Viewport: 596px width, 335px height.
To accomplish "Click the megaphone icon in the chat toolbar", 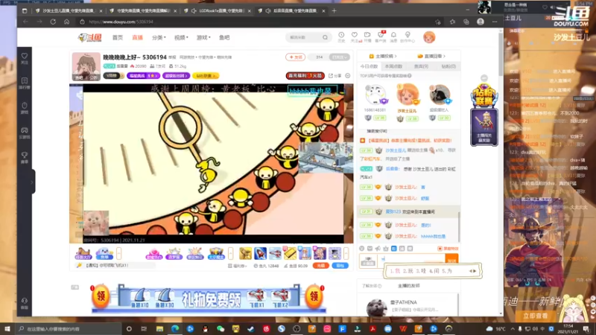I will [x=378, y=249].
